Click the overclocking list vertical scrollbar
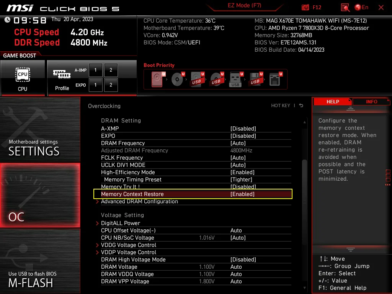Viewport: 392px width, 294px height. point(305,180)
